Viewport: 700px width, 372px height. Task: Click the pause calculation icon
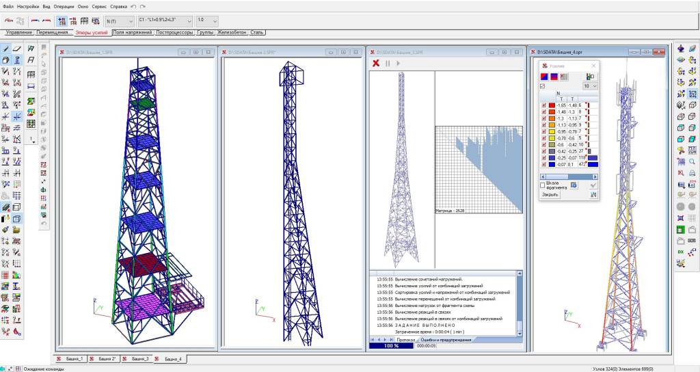click(388, 64)
